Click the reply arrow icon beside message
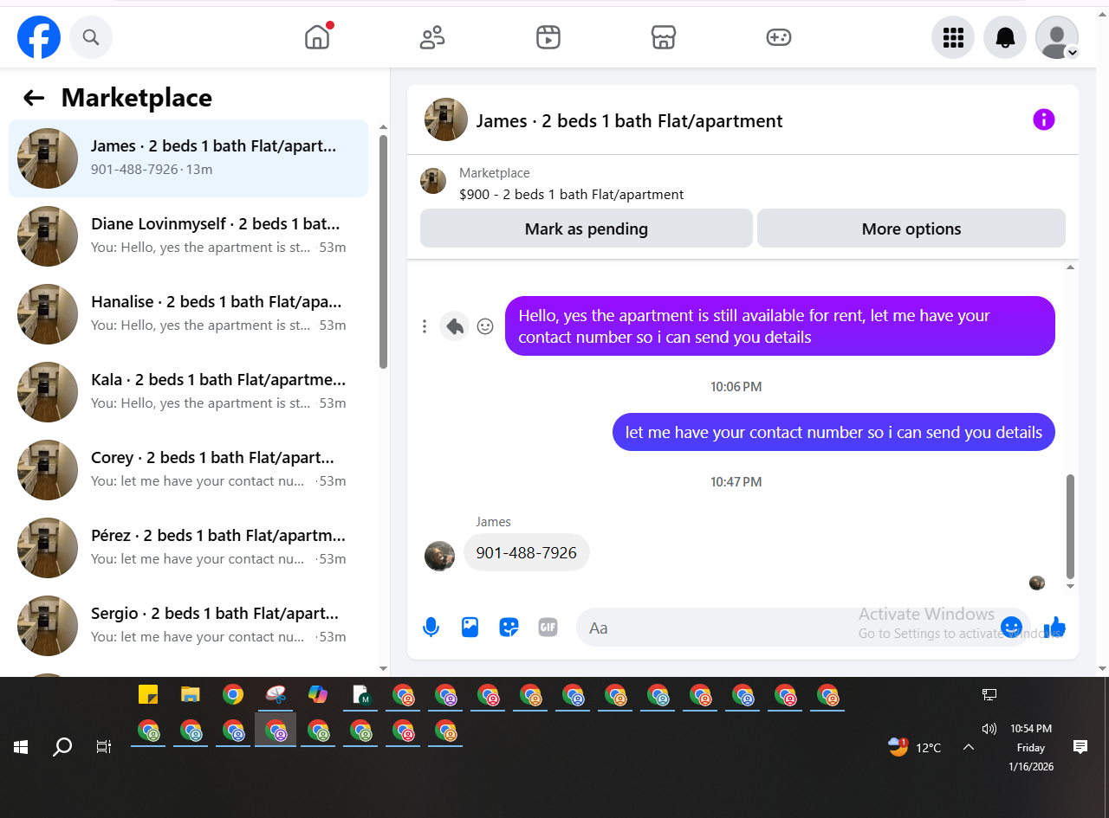Screen dimensions: 1109x818 pyautogui.click(x=455, y=326)
